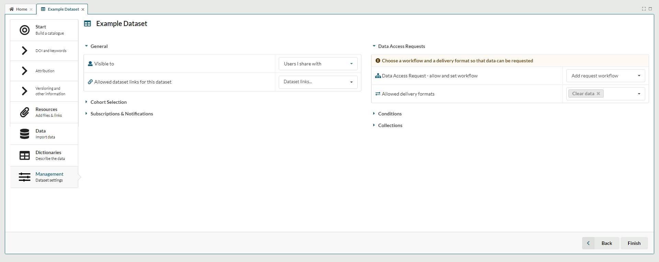Open Dictionaries table icon step
Viewport: 659px width, 262px height.
pos(24,155)
